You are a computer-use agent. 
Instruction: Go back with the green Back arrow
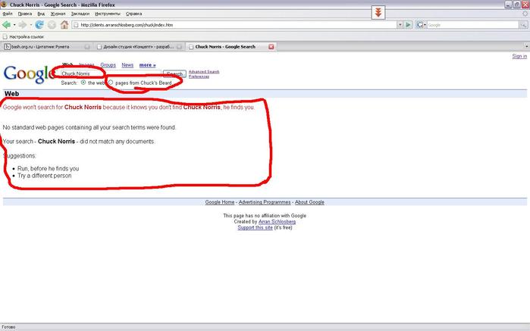pyautogui.click(x=6, y=25)
